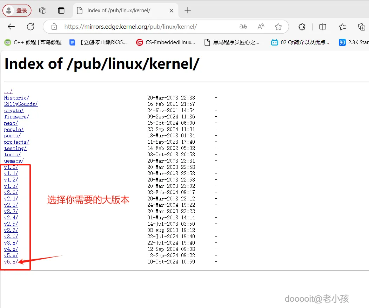Open the CS-EmbeddedLinux bookmark
Image resolution: width=369 pixels, height=308 pixels.
point(166,42)
